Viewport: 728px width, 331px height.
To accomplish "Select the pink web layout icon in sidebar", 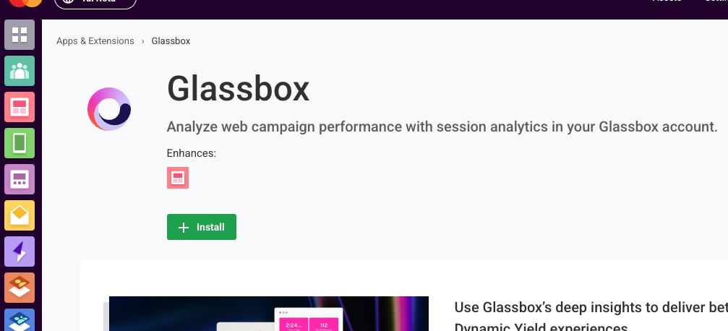I will 20,107.
